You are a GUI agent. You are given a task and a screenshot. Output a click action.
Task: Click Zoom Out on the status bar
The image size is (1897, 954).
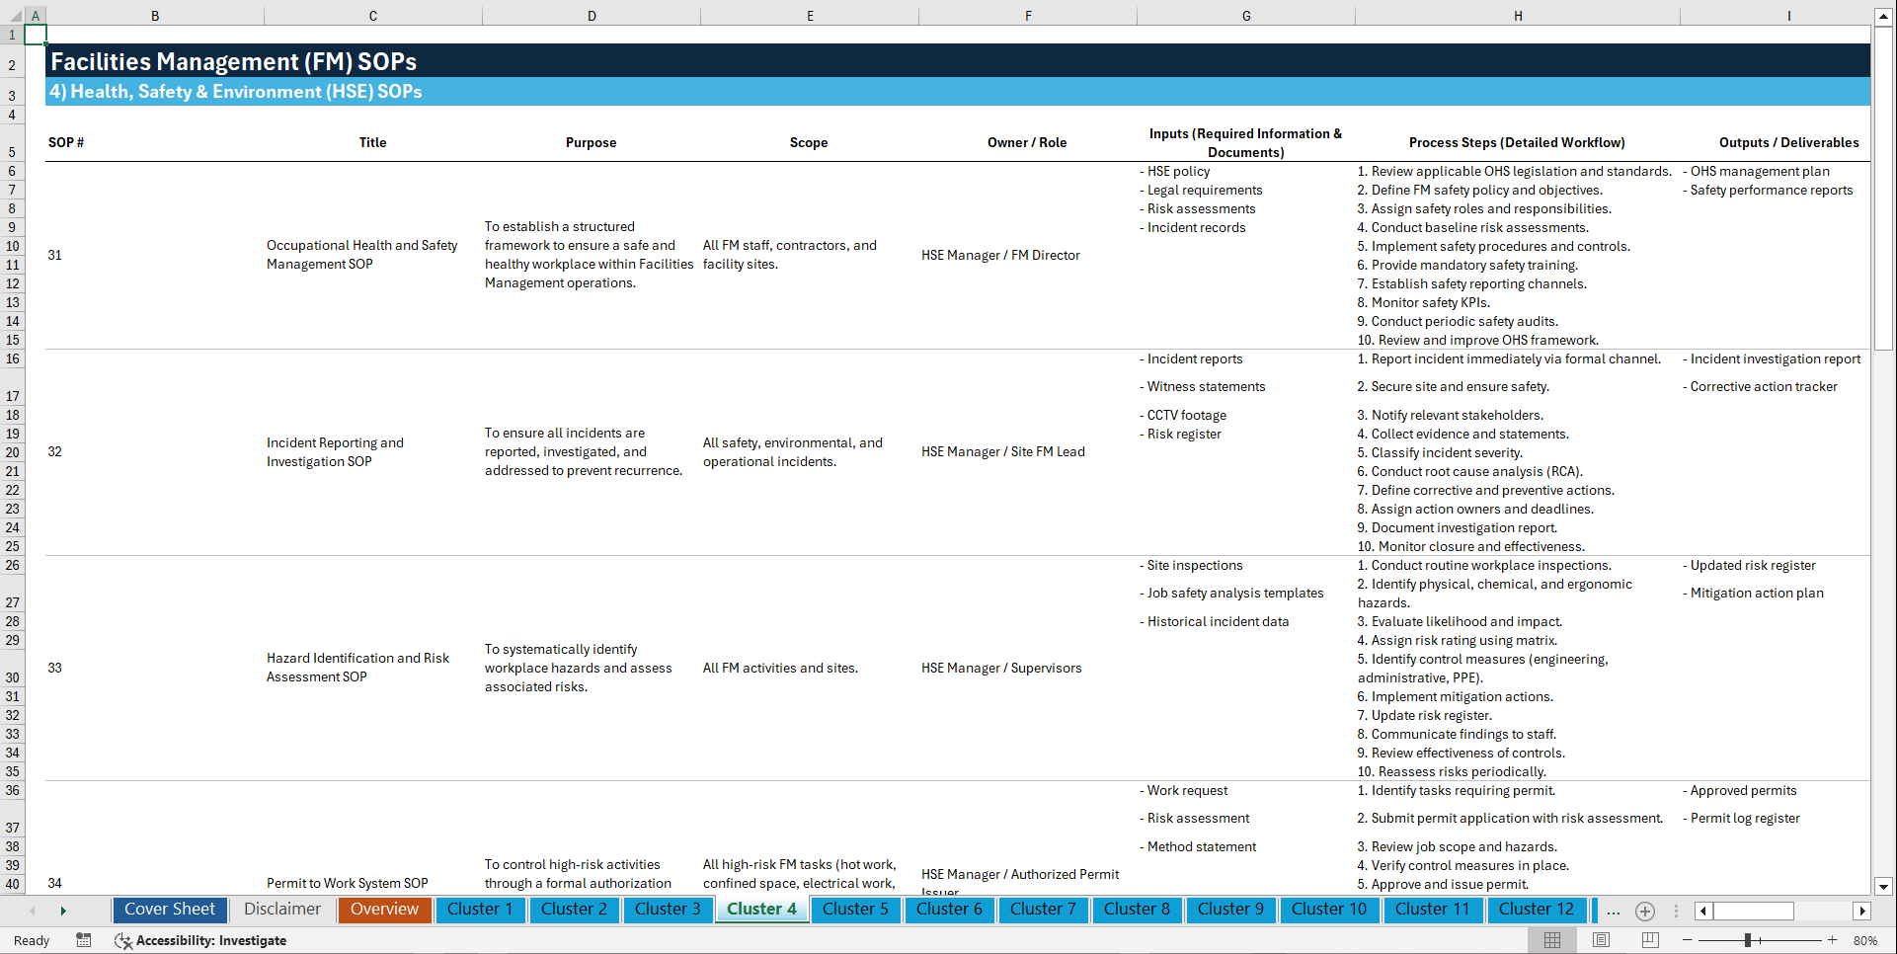(1687, 940)
